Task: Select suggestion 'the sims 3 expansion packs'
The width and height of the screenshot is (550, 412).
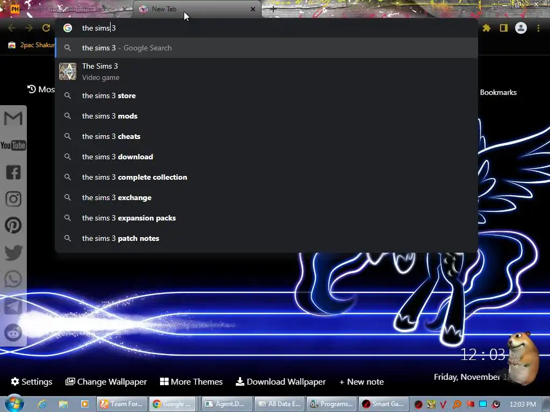Action: tap(266, 218)
